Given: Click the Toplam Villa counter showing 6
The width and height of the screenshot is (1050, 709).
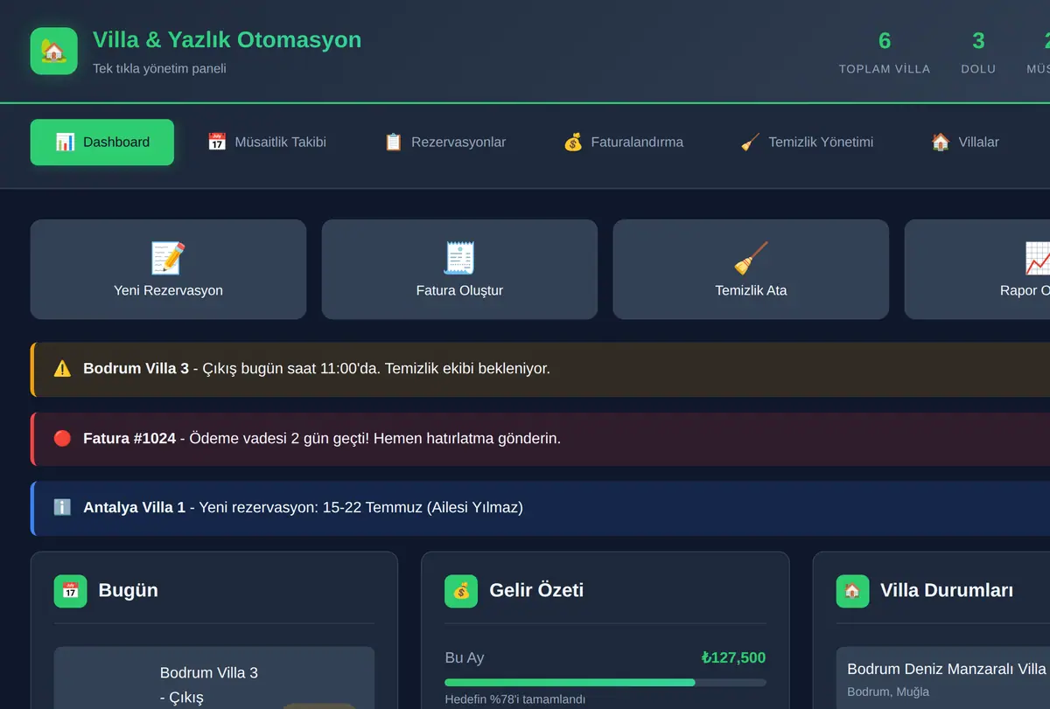Looking at the screenshot, I should pyautogui.click(x=885, y=52).
